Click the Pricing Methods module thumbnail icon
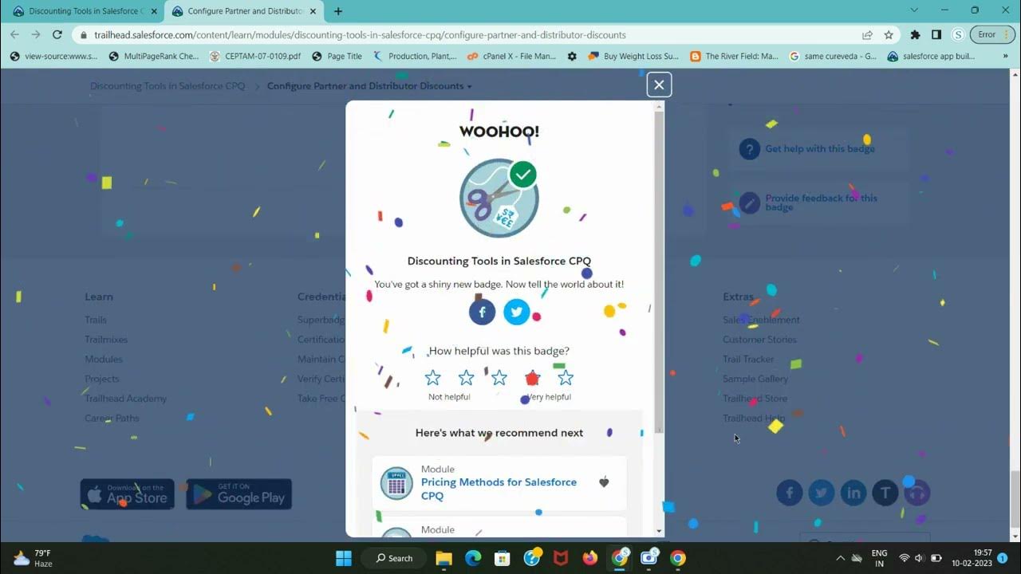1021x574 pixels. [x=396, y=483]
